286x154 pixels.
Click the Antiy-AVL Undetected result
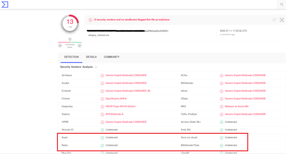(x=231, y=130)
